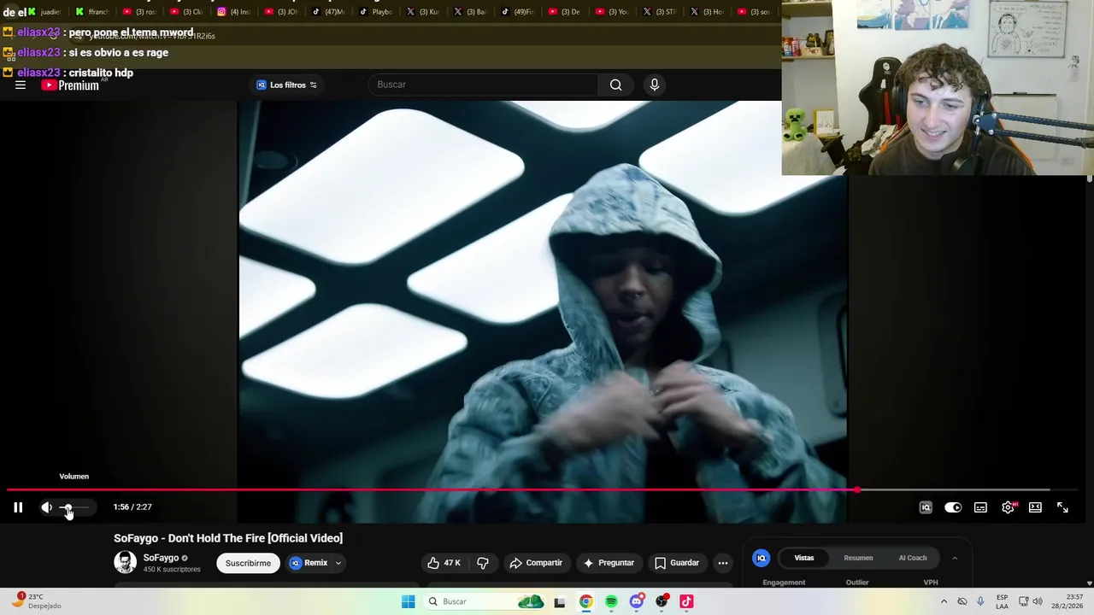The height and width of the screenshot is (615, 1094).
Task: Click the IQ icon in the player controls
Action: tap(926, 507)
